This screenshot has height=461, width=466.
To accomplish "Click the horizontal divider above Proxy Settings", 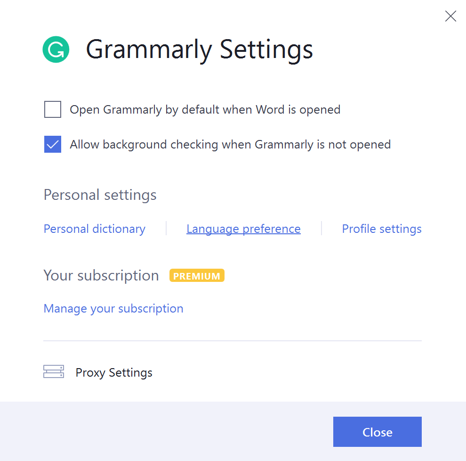I will tap(232, 340).
